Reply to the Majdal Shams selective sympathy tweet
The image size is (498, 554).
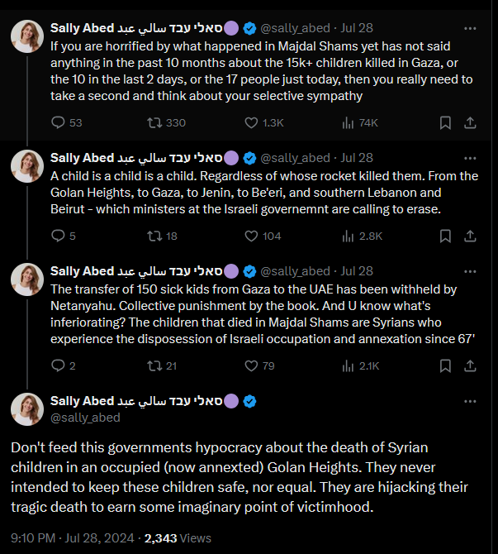coord(59,122)
